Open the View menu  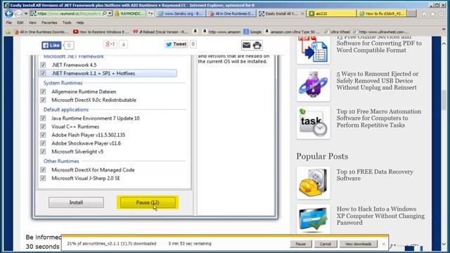tap(32, 22)
